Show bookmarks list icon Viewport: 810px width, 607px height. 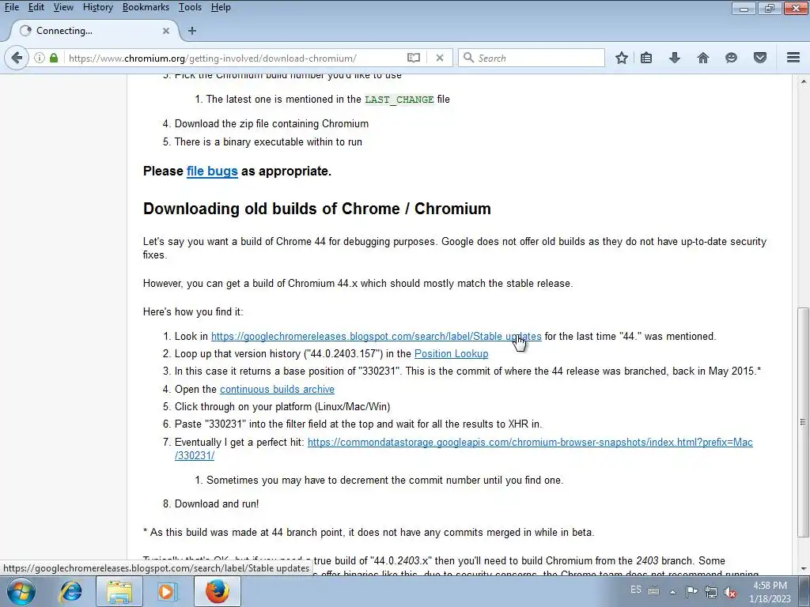(646, 58)
